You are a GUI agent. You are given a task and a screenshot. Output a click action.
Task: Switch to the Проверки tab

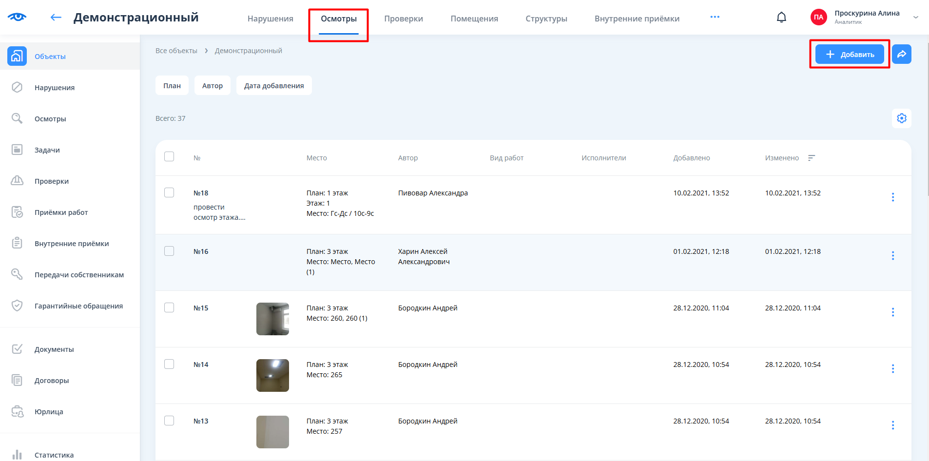(403, 19)
